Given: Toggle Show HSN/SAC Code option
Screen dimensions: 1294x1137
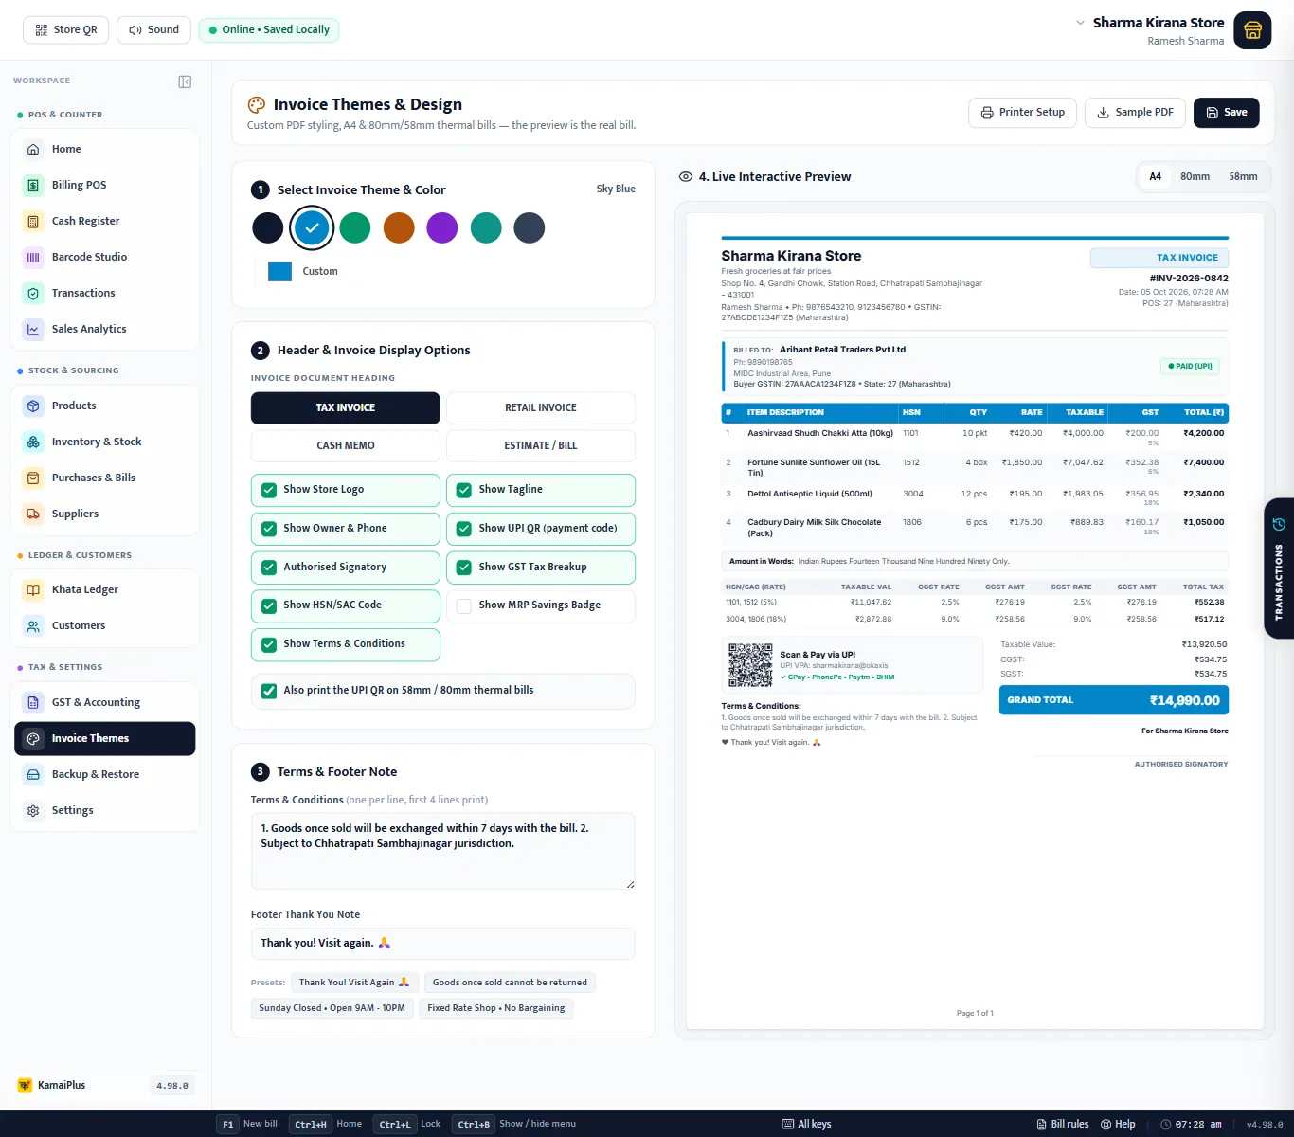Looking at the screenshot, I should point(269,605).
